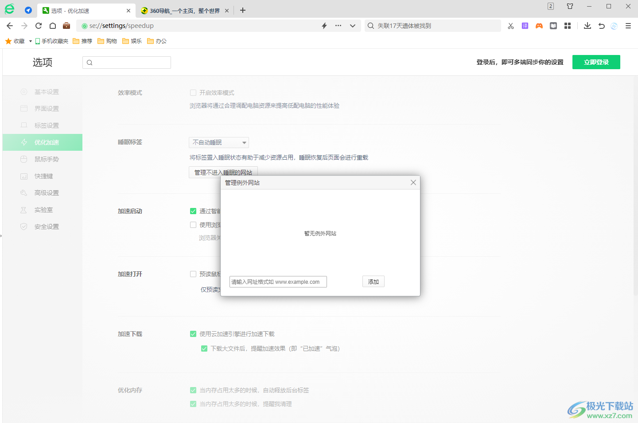Image resolution: width=638 pixels, height=423 pixels.
Task: Go back to the previous page
Action: [10, 26]
